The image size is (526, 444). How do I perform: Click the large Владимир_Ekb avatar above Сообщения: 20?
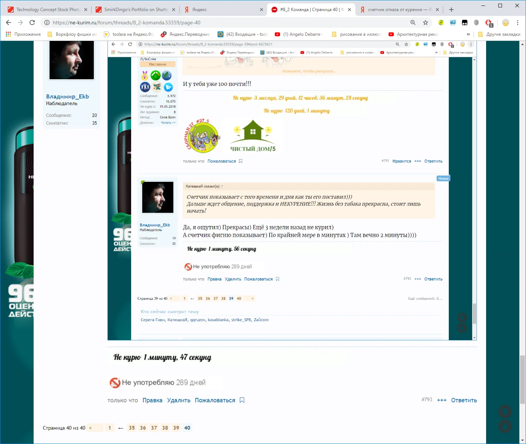72,60
